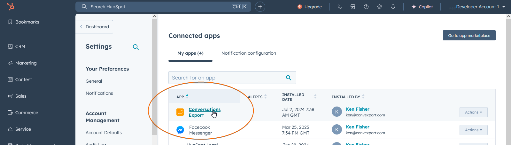Open the settings gear icon
The width and height of the screenshot is (511, 145).
click(x=380, y=7)
